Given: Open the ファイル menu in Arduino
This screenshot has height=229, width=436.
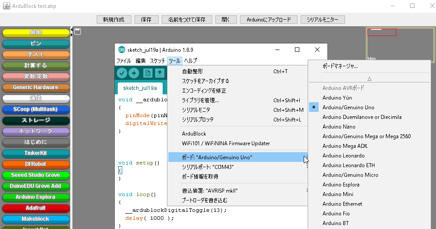Looking at the screenshot, I should 124,61.
